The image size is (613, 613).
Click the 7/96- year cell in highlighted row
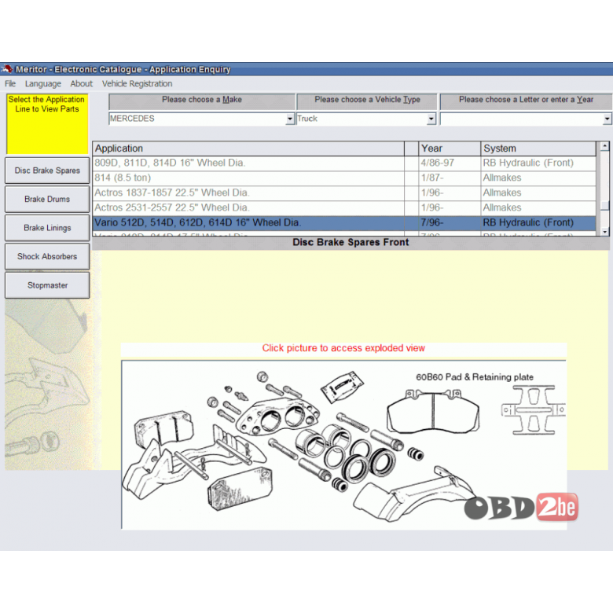[x=450, y=223]
